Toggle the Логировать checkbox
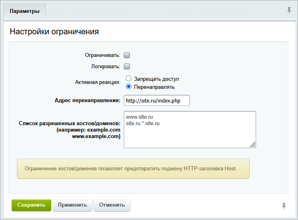Screen dimensions: 298x220 tap(127, 67)
